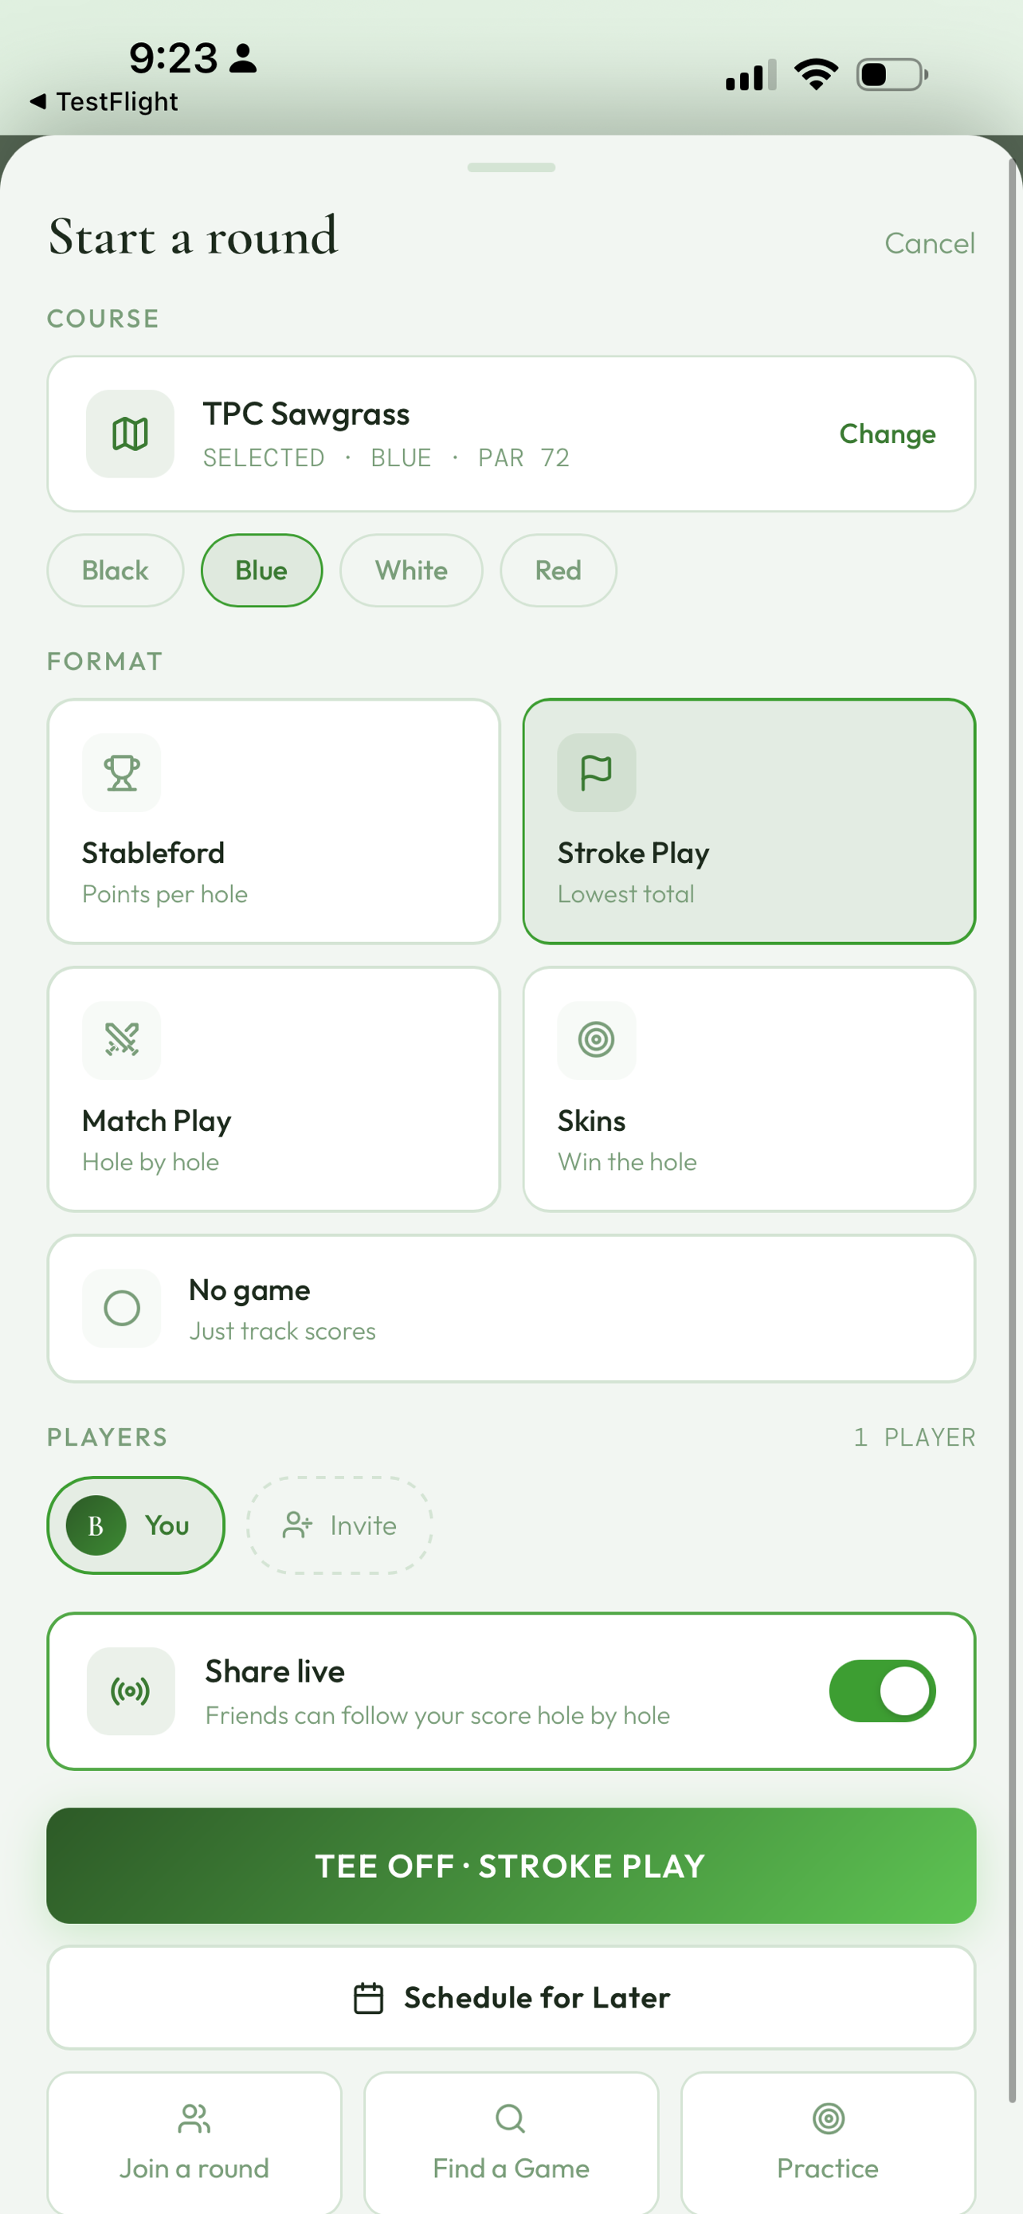Switch to the White tee
Viewport: 1023px width, 2214px height.
click(410, 570)
